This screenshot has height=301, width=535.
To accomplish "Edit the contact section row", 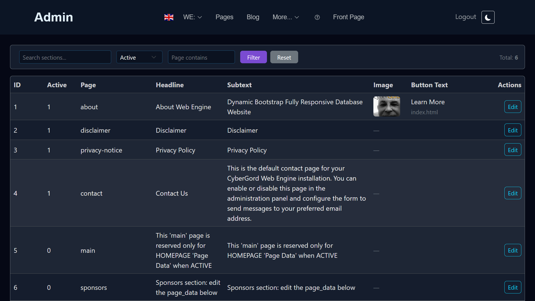I will pyautogui.click(x=513, y=193).
